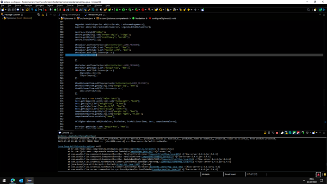Open the Navigate menu
This screenshot has width=327, height=184.
(39, 5)
